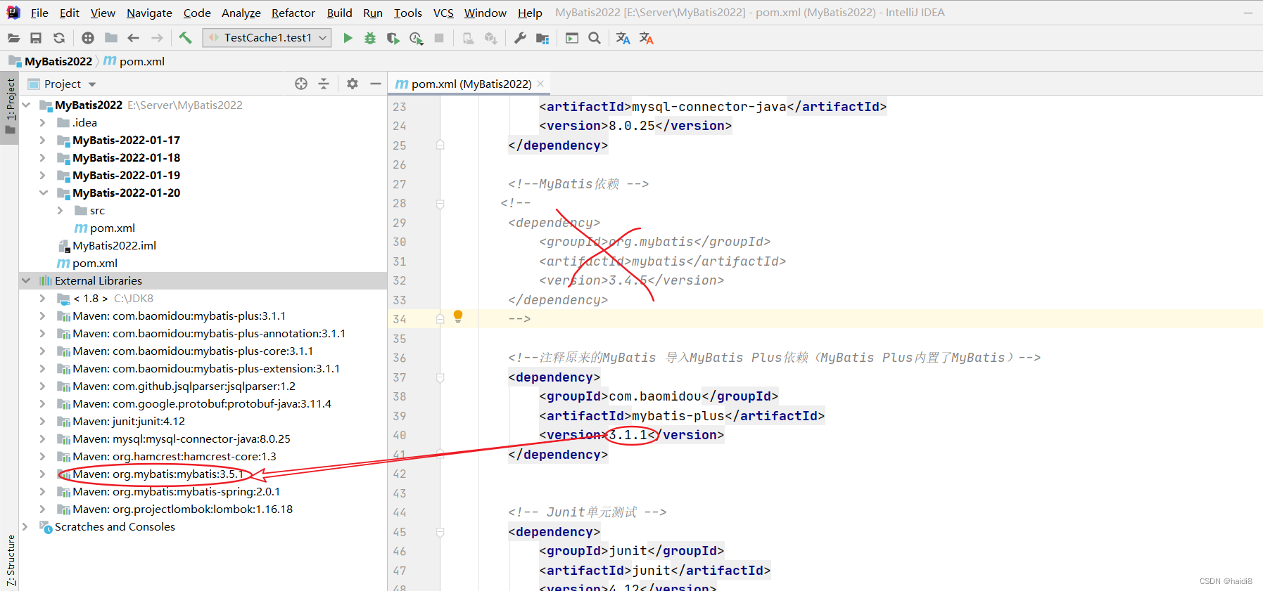Click the yellow lightbulb intention icon
This screenshot has height=591, width=1263.
coord(458,316)
